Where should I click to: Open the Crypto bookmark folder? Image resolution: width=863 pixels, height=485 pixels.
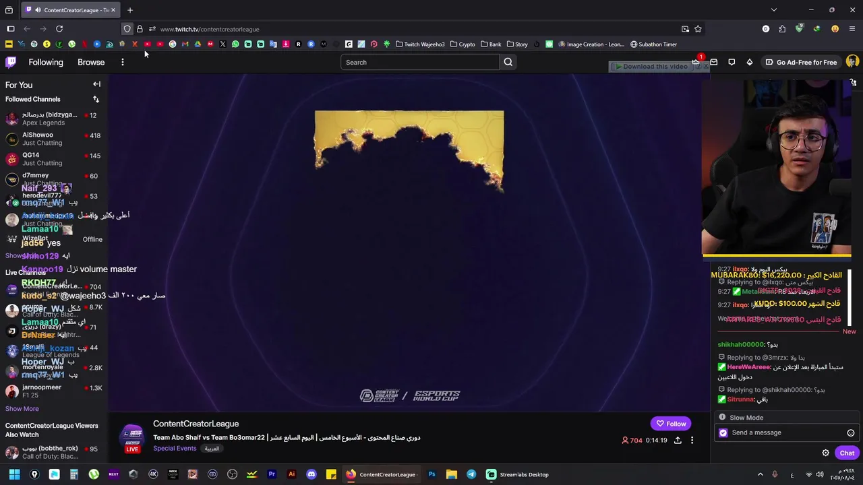(463, 44)
